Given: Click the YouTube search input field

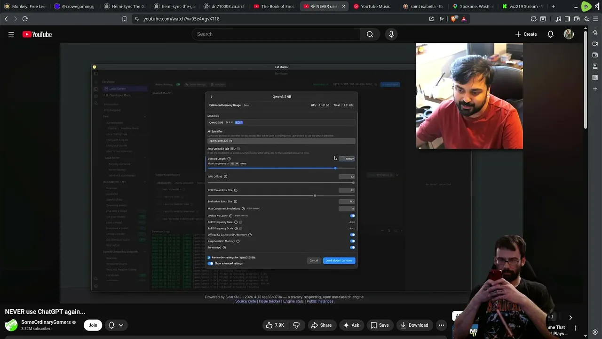Looking at the screenshot, I should coord(276,34).
